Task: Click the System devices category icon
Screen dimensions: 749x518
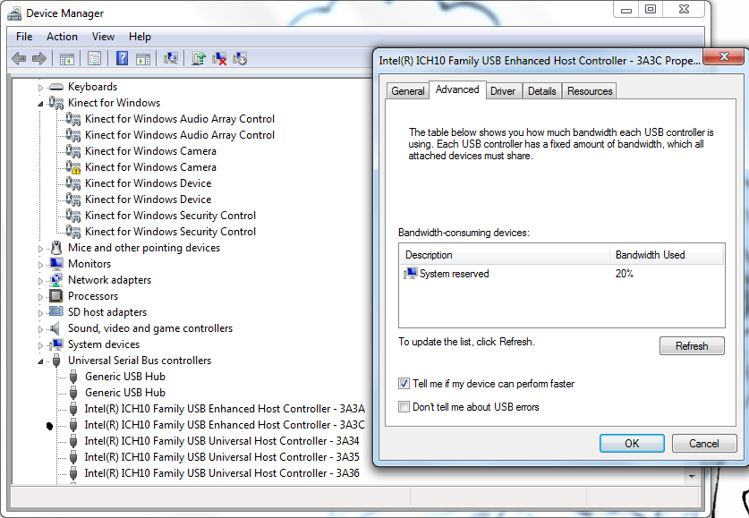Action: [x=55, y=344]
